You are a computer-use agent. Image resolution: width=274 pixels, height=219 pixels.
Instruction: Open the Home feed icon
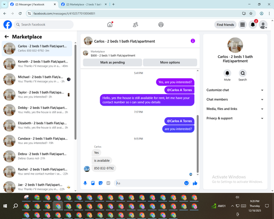[x=110, y=25]
